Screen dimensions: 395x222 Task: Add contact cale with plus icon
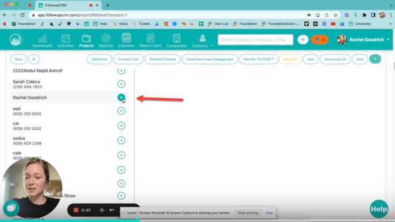tap(121, 155)
